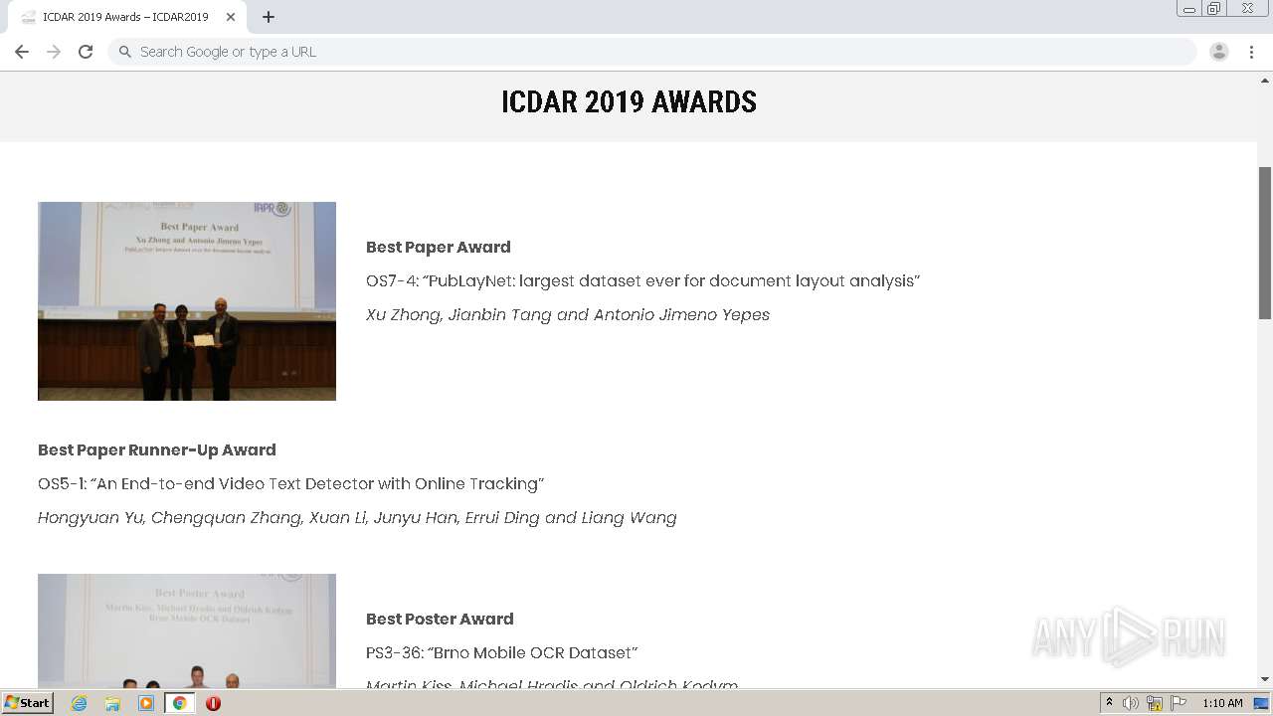1273x716 pixels.
Task: Open Windows Media Player from the taskbar
Action: (146, 703)
